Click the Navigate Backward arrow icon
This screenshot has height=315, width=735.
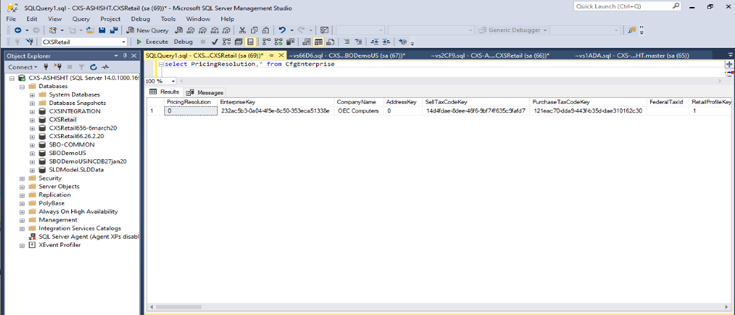[18, 30]
